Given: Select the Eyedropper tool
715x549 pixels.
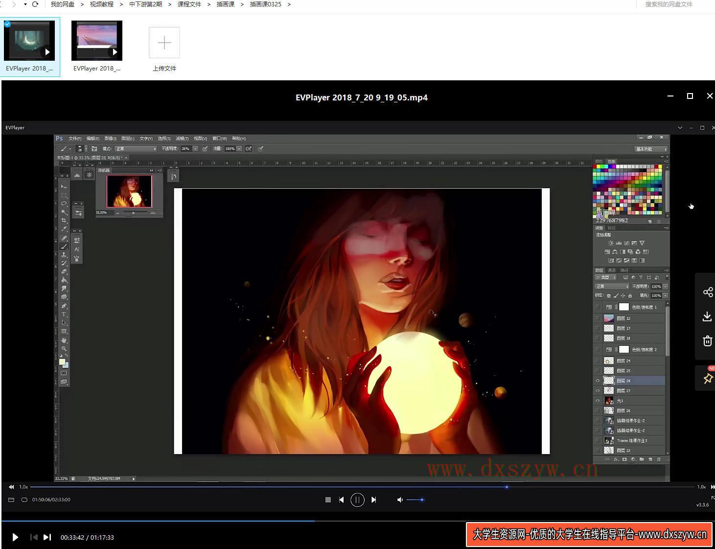Looking at the screenshot, I should coord(64,229).
